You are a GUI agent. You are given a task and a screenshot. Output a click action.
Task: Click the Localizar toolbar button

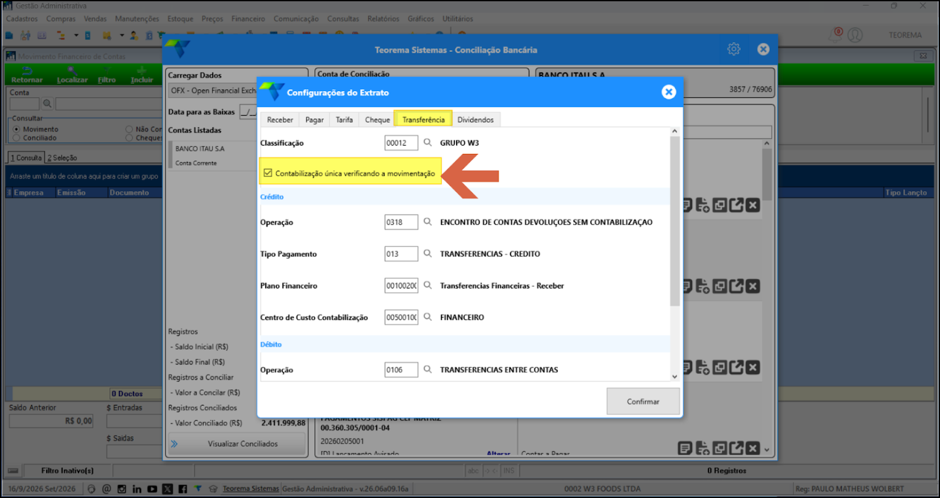point(72,75)
